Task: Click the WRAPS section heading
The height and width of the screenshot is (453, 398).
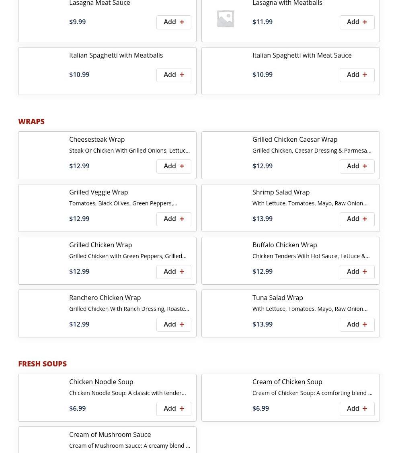Action: tap(31, 121)
